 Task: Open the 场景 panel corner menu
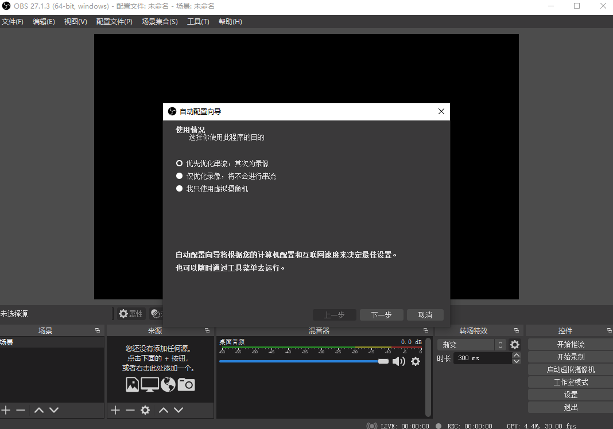tap(97, 330)
